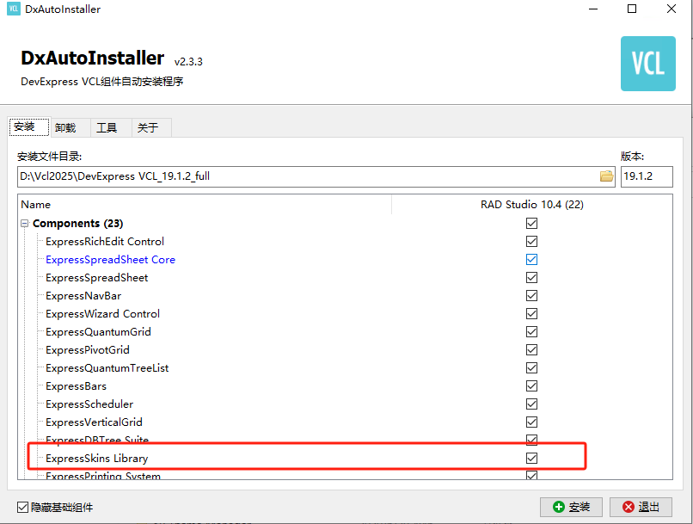The image size is (693, 524).
Task: Open the 工具 tab
Action: tap(112, 128)
